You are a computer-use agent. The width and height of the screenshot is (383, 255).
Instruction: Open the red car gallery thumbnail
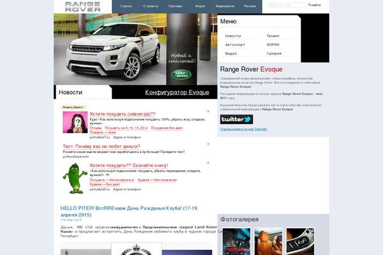236,242
